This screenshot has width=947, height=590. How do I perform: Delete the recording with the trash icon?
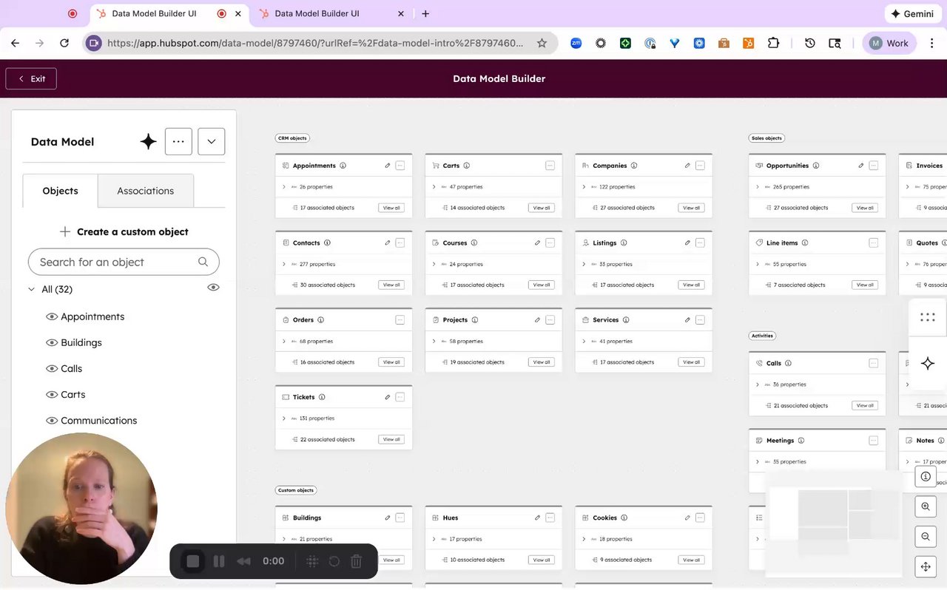point(356,561)
